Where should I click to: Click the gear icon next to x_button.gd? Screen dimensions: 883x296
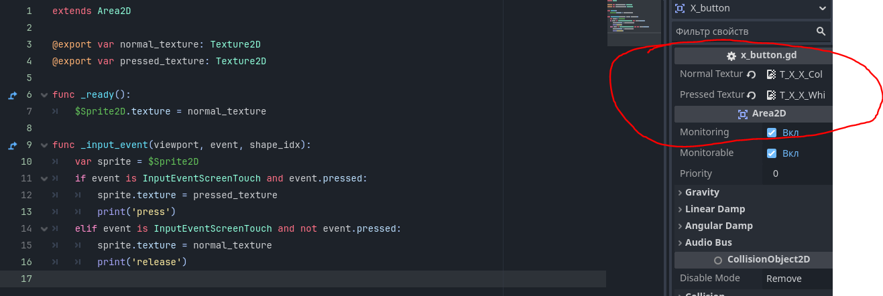click(731, 56)
